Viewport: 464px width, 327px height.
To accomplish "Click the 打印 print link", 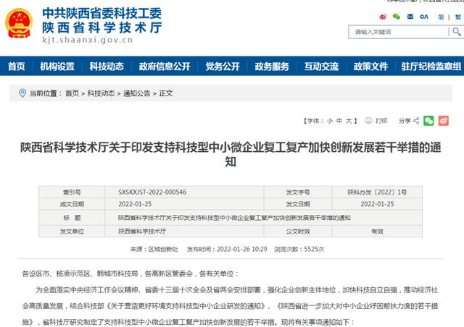I will click(381, 121).
